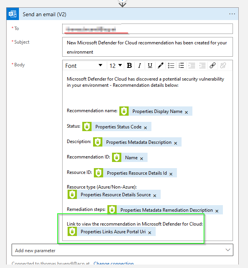The height and width of the screenshot is (268, 248).
Task: Open the action's three-dot options menu
Action: [x=232, y=14]
